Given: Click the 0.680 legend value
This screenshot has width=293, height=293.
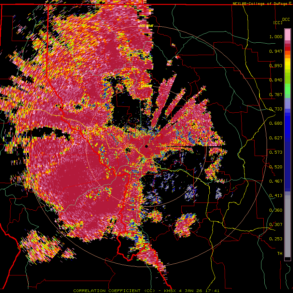Looking at the screenshot, I should tap(276, 123).
